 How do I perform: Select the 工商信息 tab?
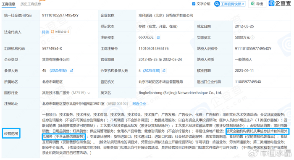[x=8, y=4]
